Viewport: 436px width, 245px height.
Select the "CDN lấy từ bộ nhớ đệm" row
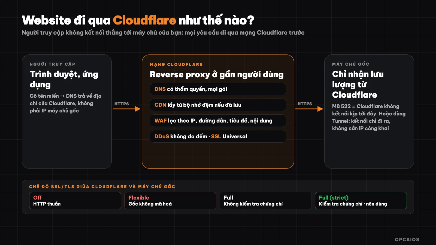pos(218,105)
